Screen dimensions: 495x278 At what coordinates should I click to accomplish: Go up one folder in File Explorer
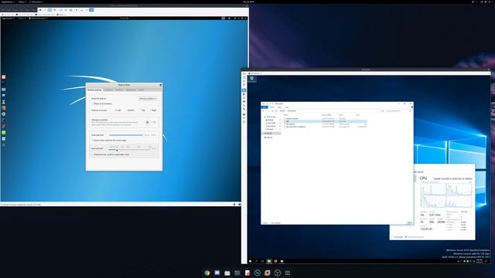click(273, 110)
